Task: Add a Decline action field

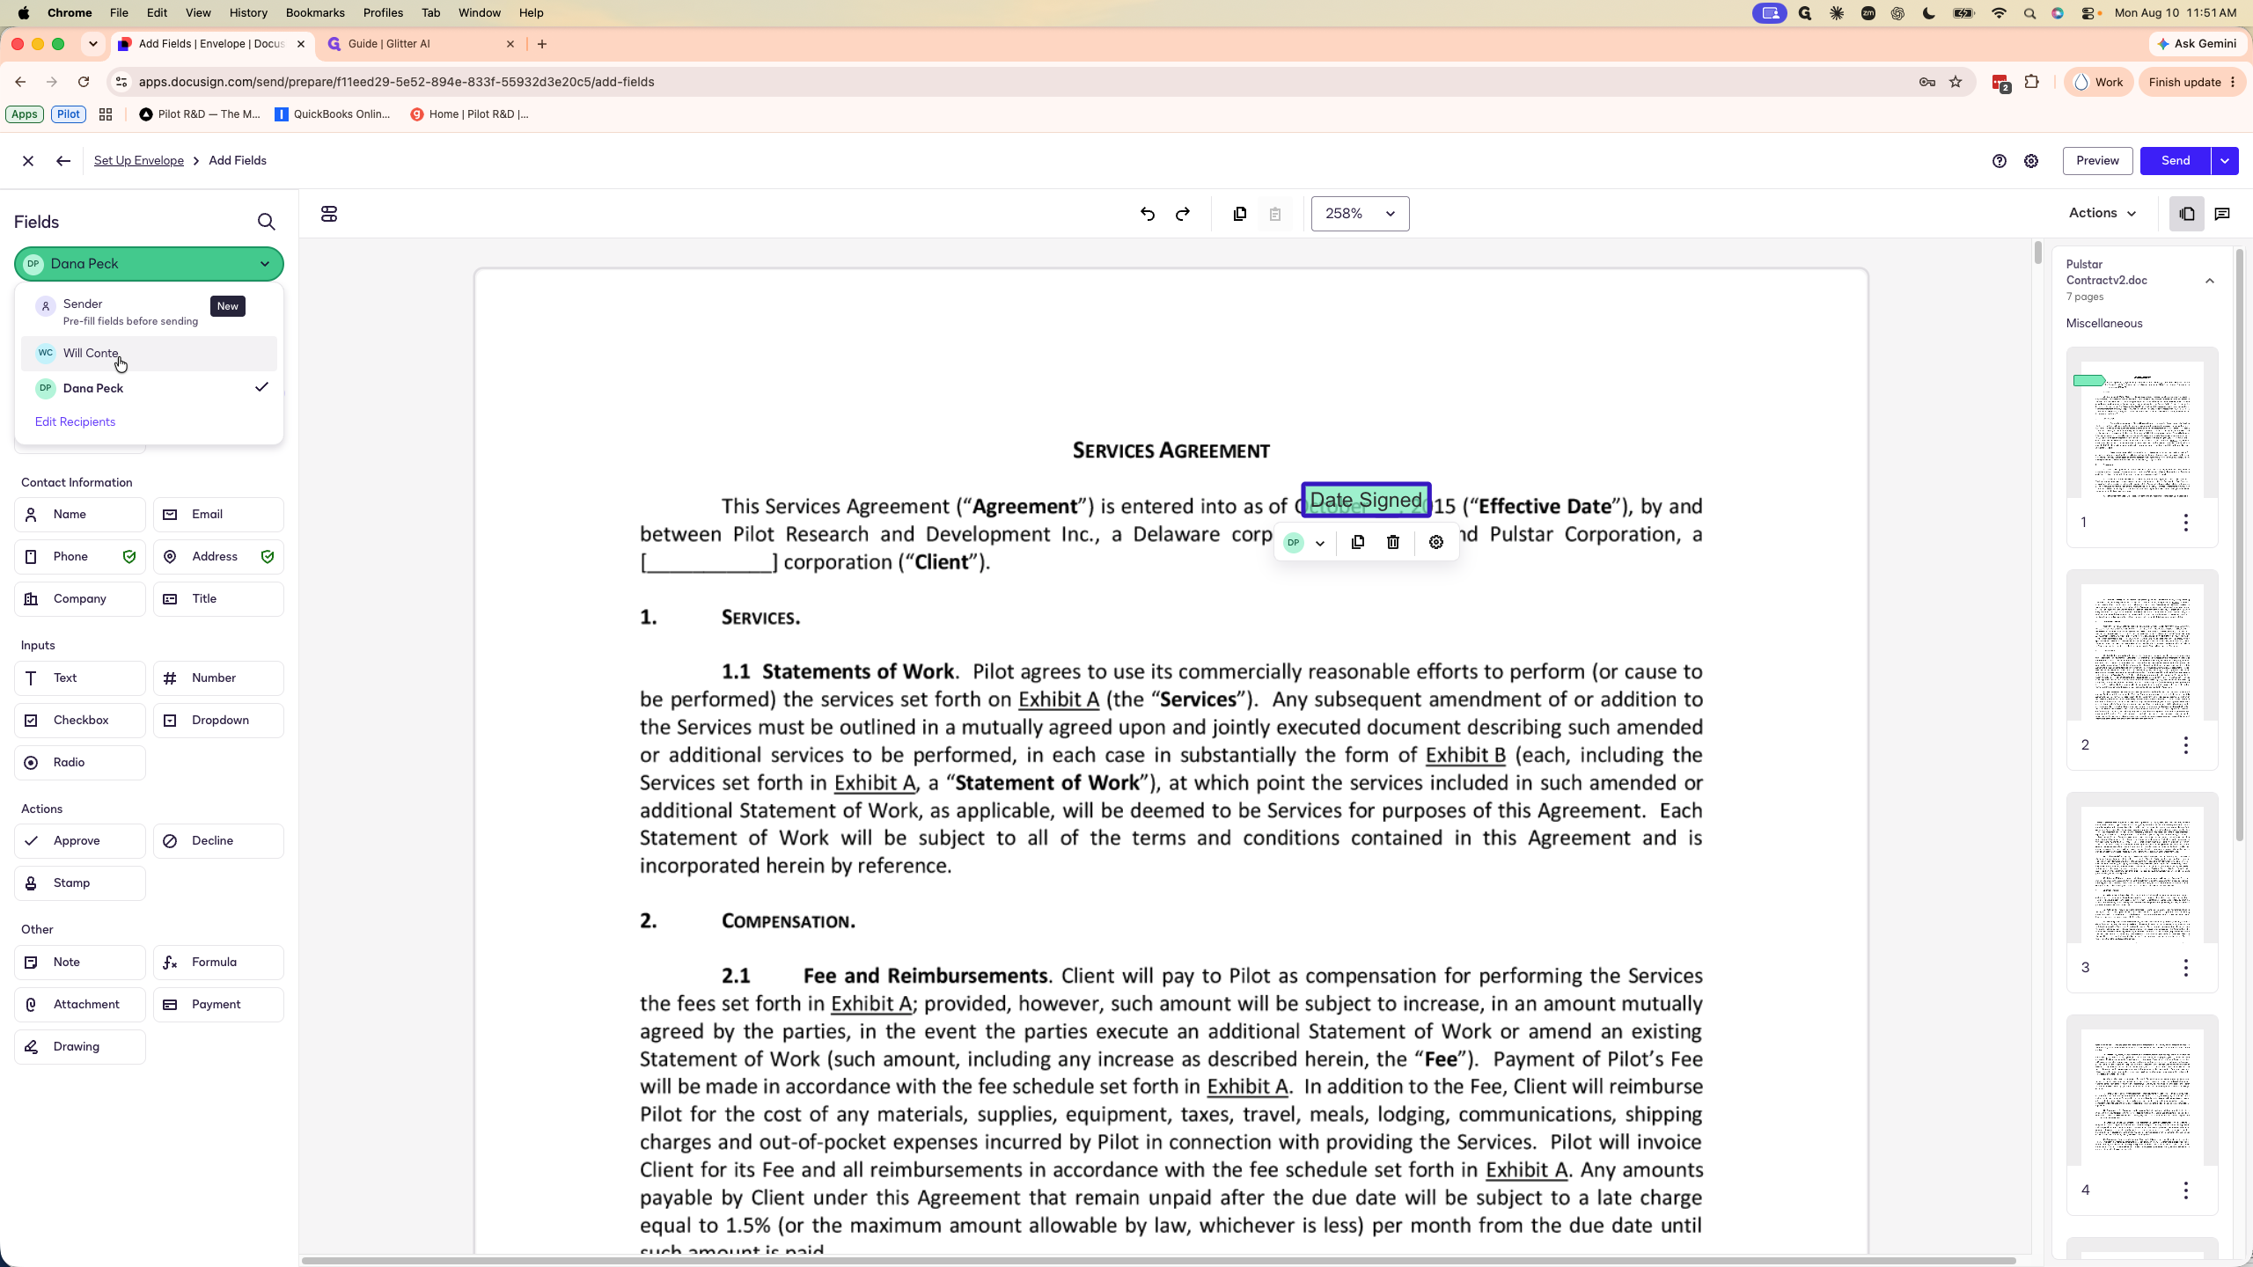Action: coord(218,841)
